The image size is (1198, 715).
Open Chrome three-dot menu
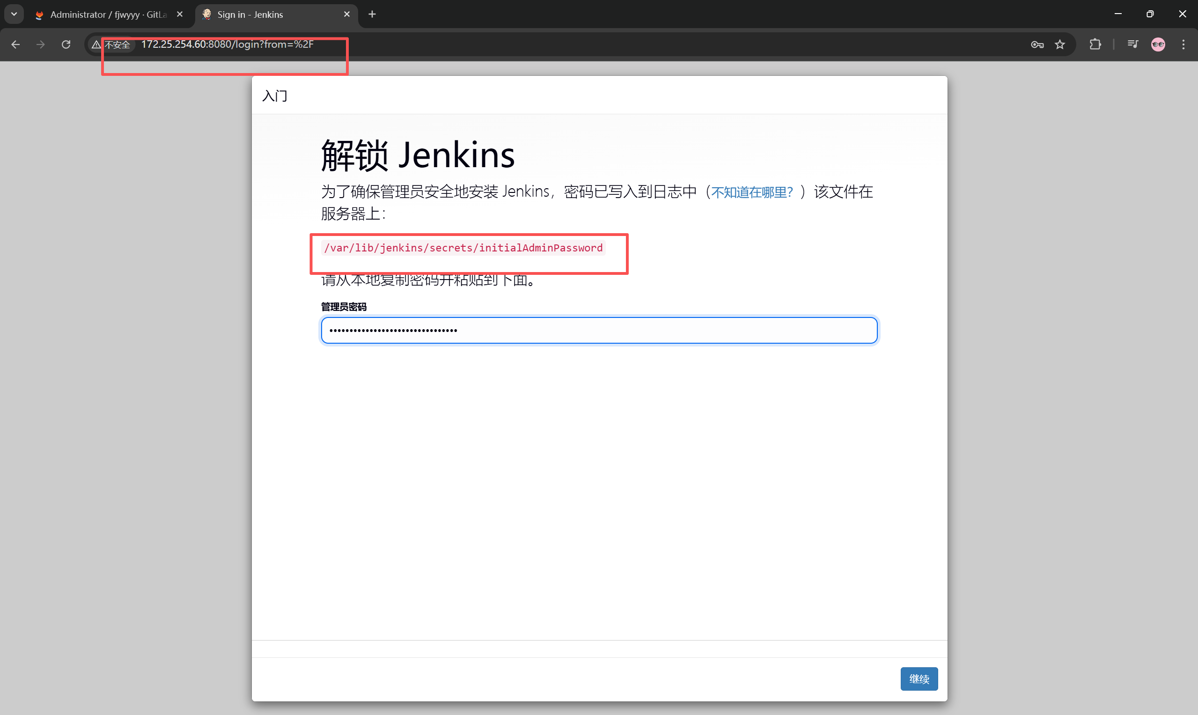click(x=1183, y=44)
